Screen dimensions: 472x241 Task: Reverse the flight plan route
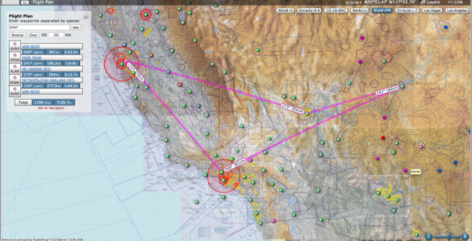click(x=17, y=35)
